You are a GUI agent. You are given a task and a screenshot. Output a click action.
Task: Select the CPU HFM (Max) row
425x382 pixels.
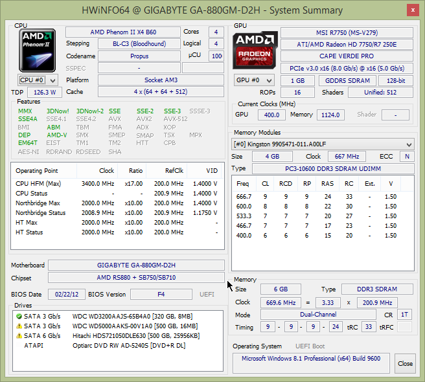(x=117, y=184)
